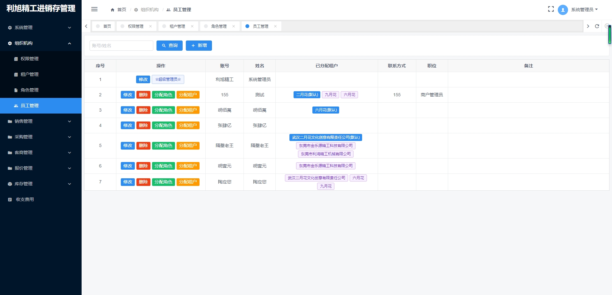This screenshot has height=295, width=612.
Task: Click the gear icon beside 组织机构 breadcrumb
Action: click(136, 10)
